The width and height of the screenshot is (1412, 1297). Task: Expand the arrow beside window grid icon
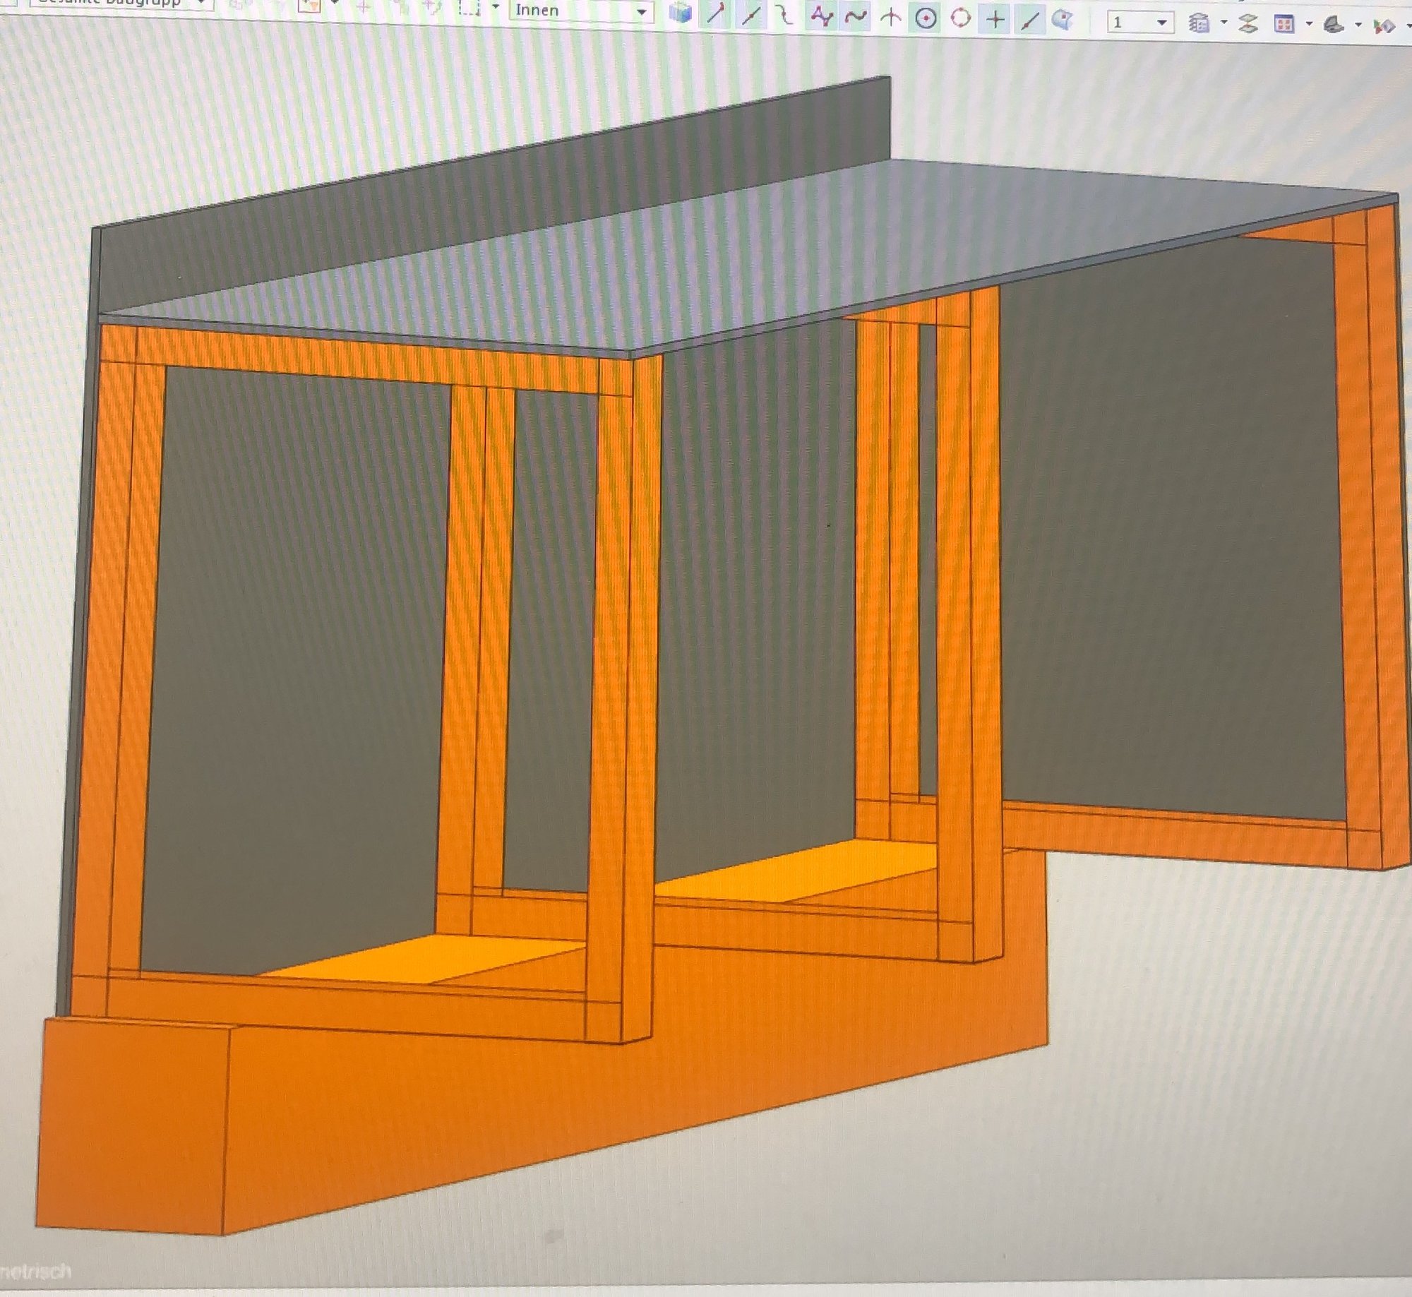coord(1310,25)
